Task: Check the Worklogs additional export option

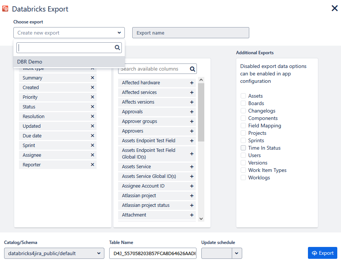Action: pyautogui.click(x=243, y=178)
